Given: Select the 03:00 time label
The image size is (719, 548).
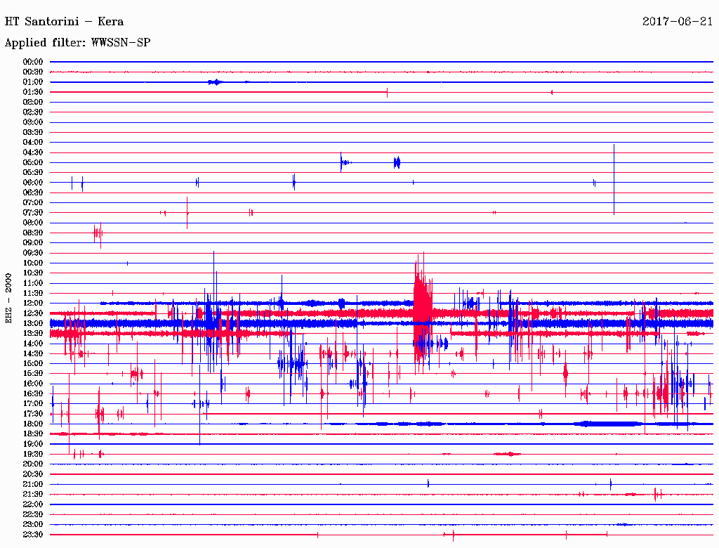Looking at the screenshot, I should tap(32, 122).
